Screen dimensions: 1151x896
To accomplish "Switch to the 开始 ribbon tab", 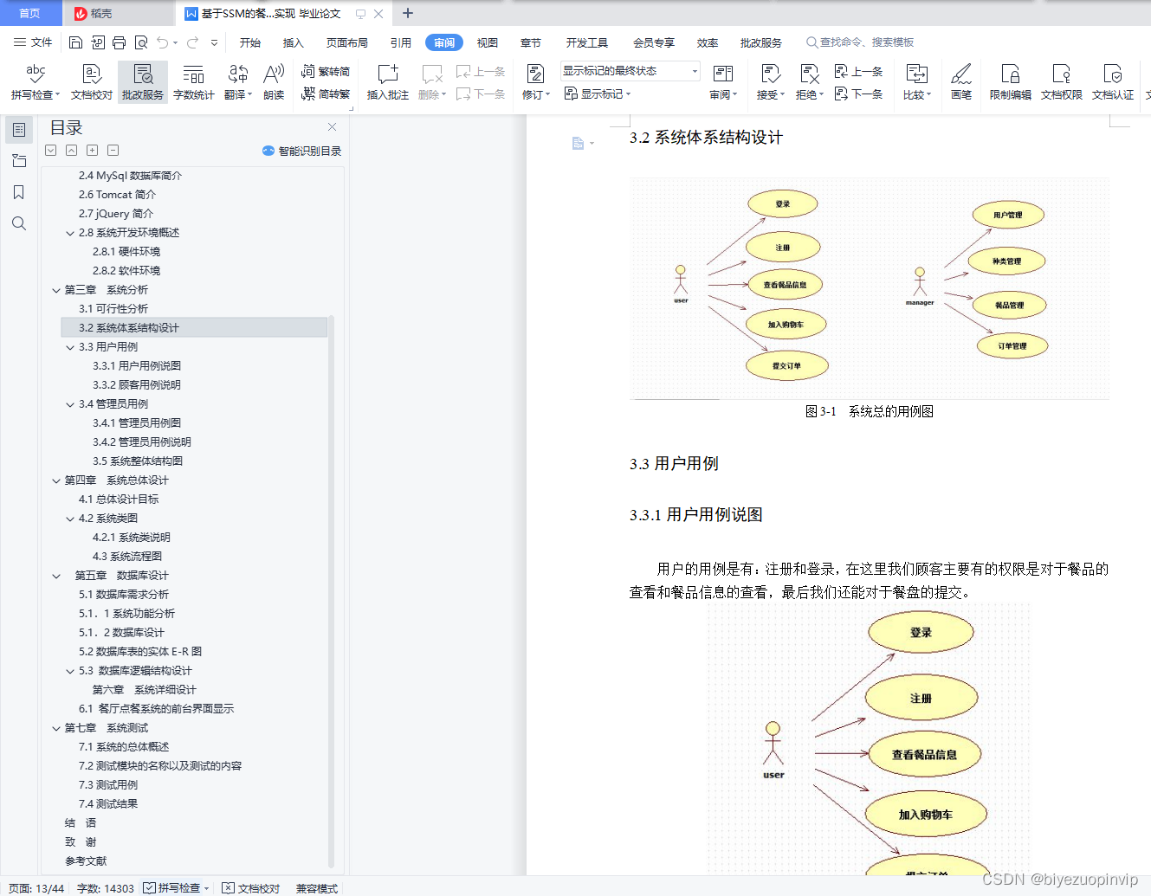I will coord(250,42).
